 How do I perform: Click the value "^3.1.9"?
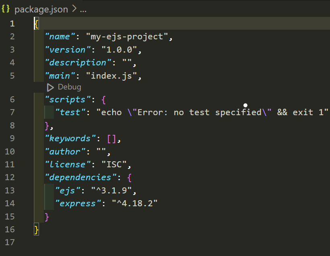coord(111,191)
